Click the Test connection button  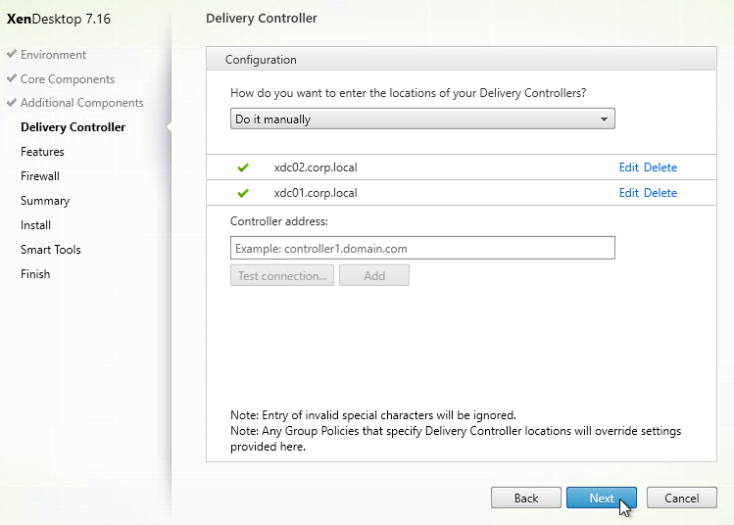pos(282,275)
